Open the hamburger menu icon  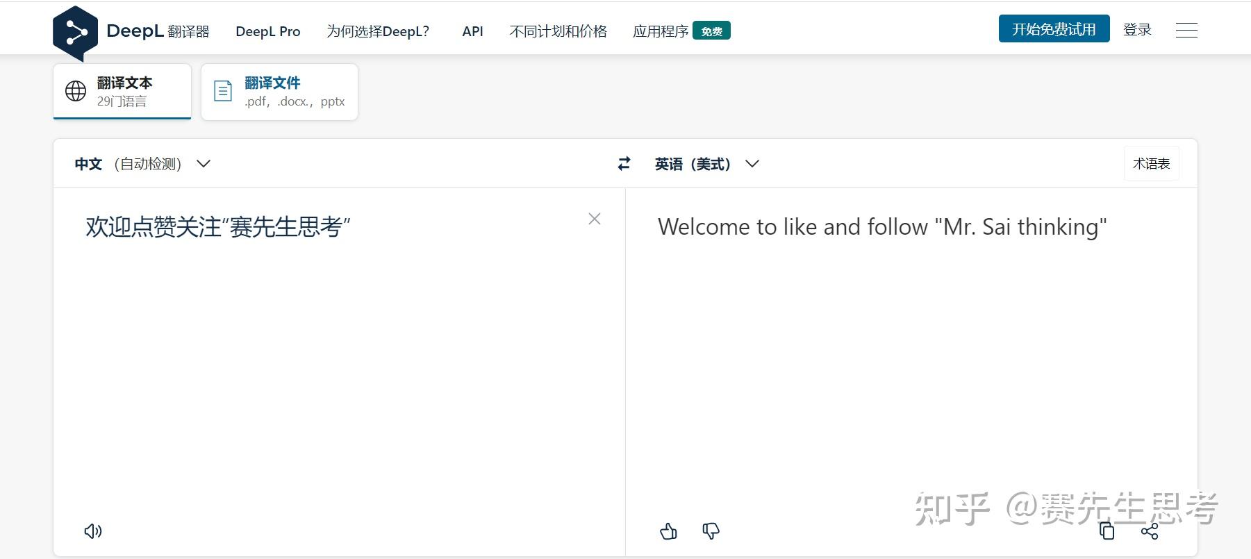(x=1186, y=30)
